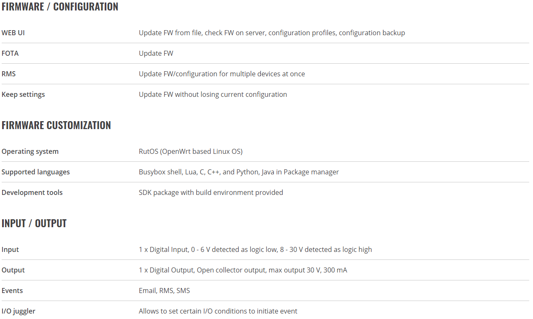Click the 'Busybox shell, Lua, C, C++' text
533x319 pixels.
(180, 172)
